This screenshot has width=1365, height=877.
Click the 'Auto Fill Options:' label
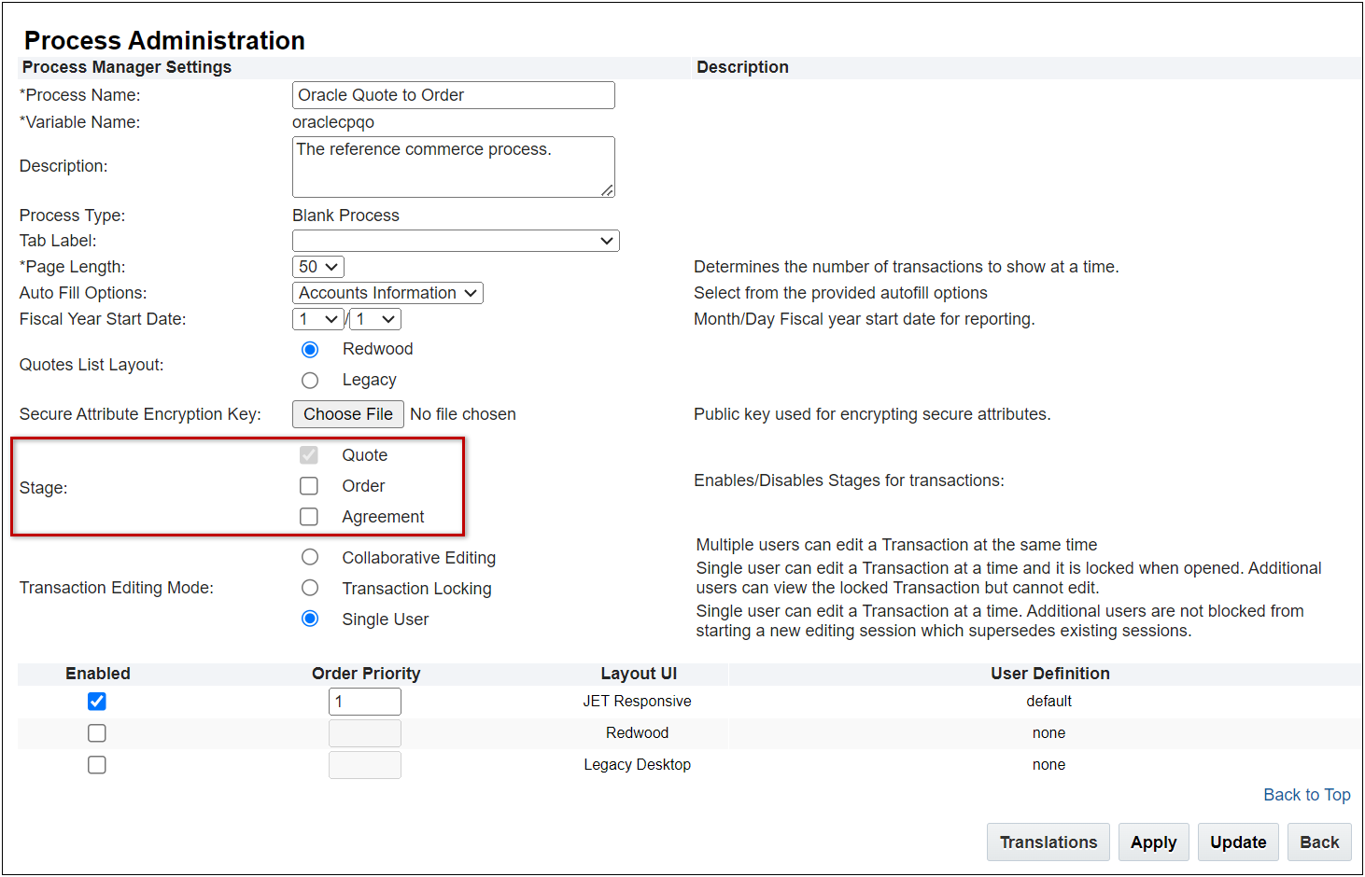coord(83,293)
